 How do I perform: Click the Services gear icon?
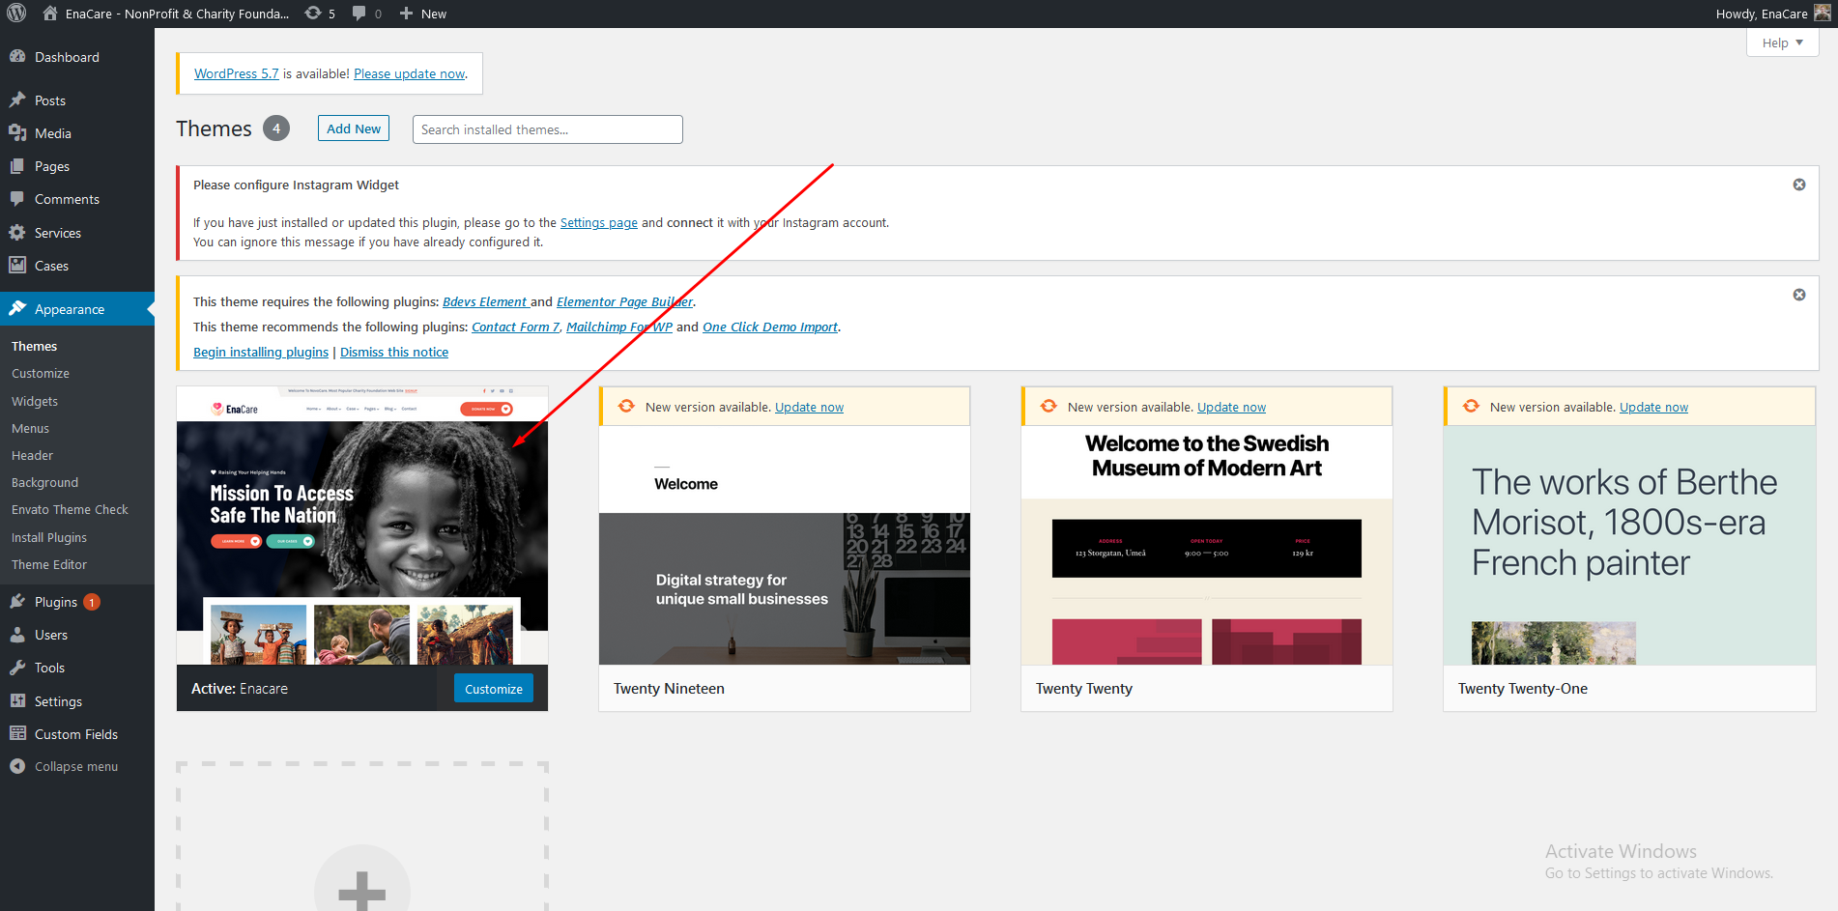[x=17, y=233]
